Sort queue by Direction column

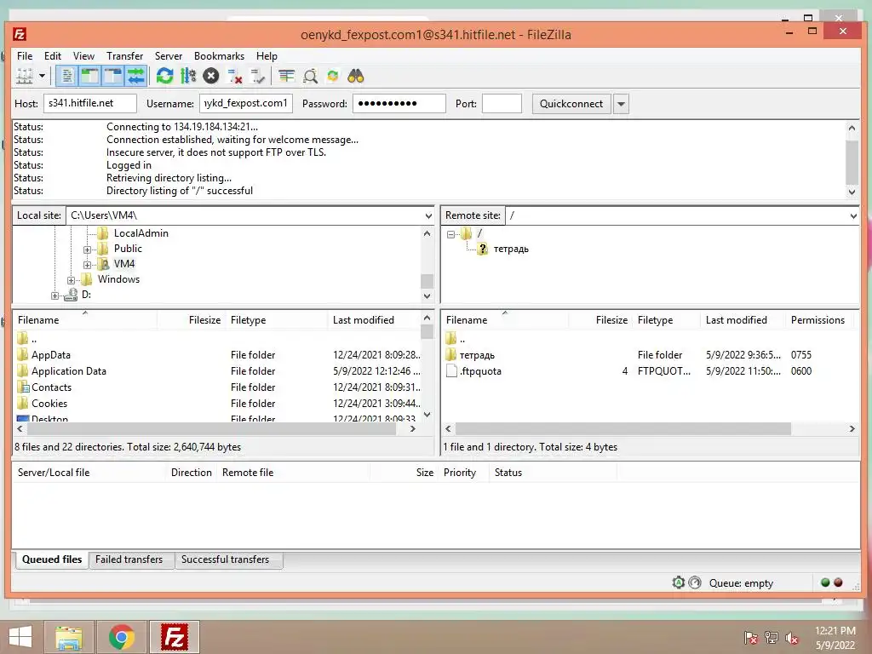point(192,472)
